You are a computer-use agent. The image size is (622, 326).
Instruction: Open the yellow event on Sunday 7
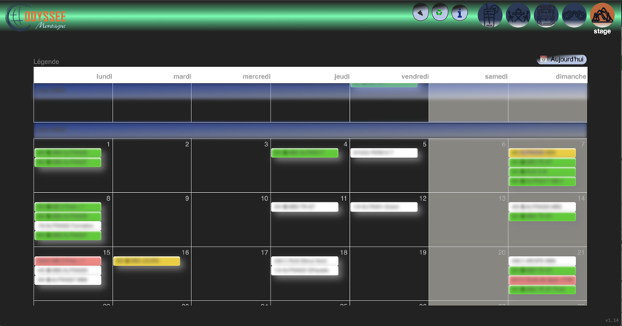point(542,153)
